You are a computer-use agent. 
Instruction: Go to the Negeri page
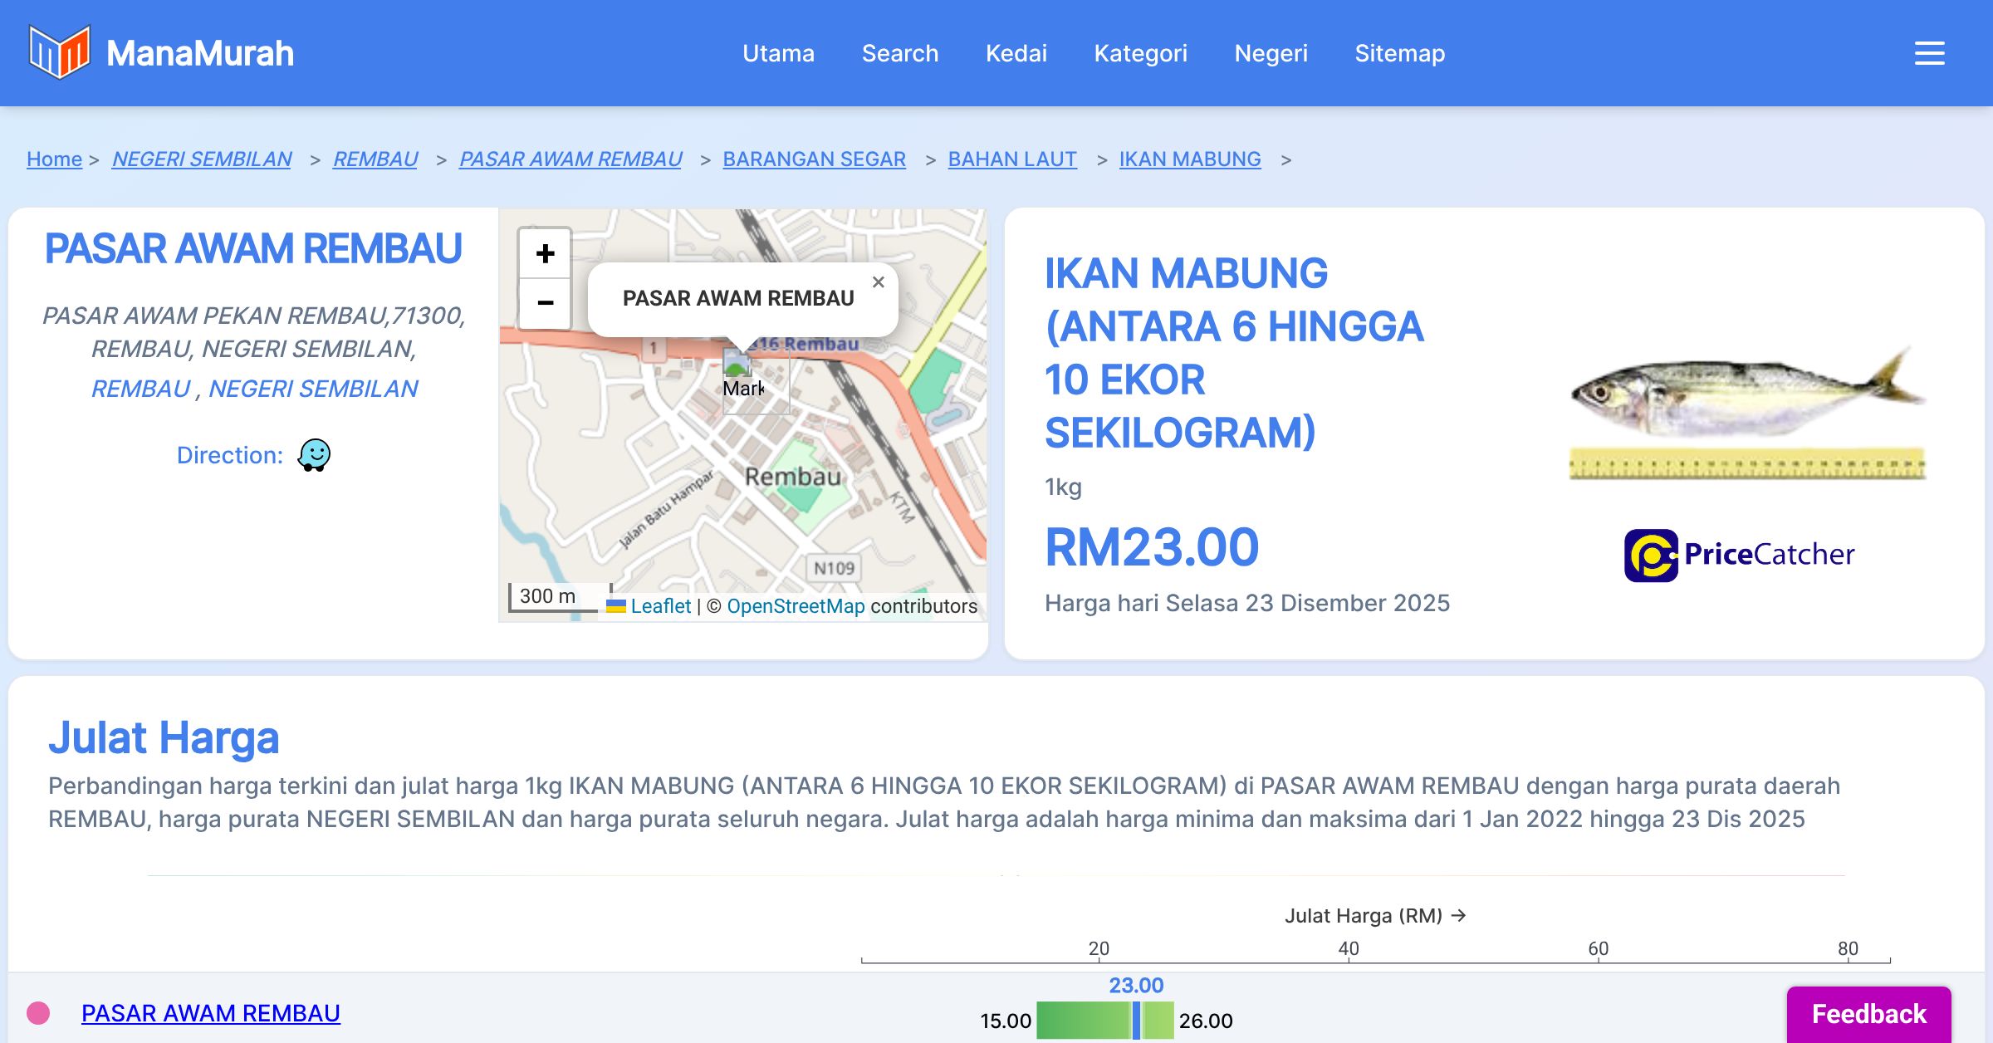1271,53
